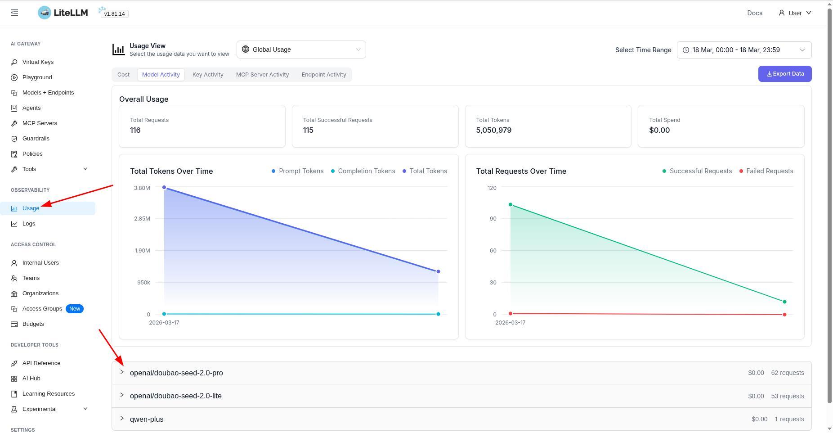Screen dimensions: 833x433
Task: Open the Docs link
Action: click(x=755, y=13)
